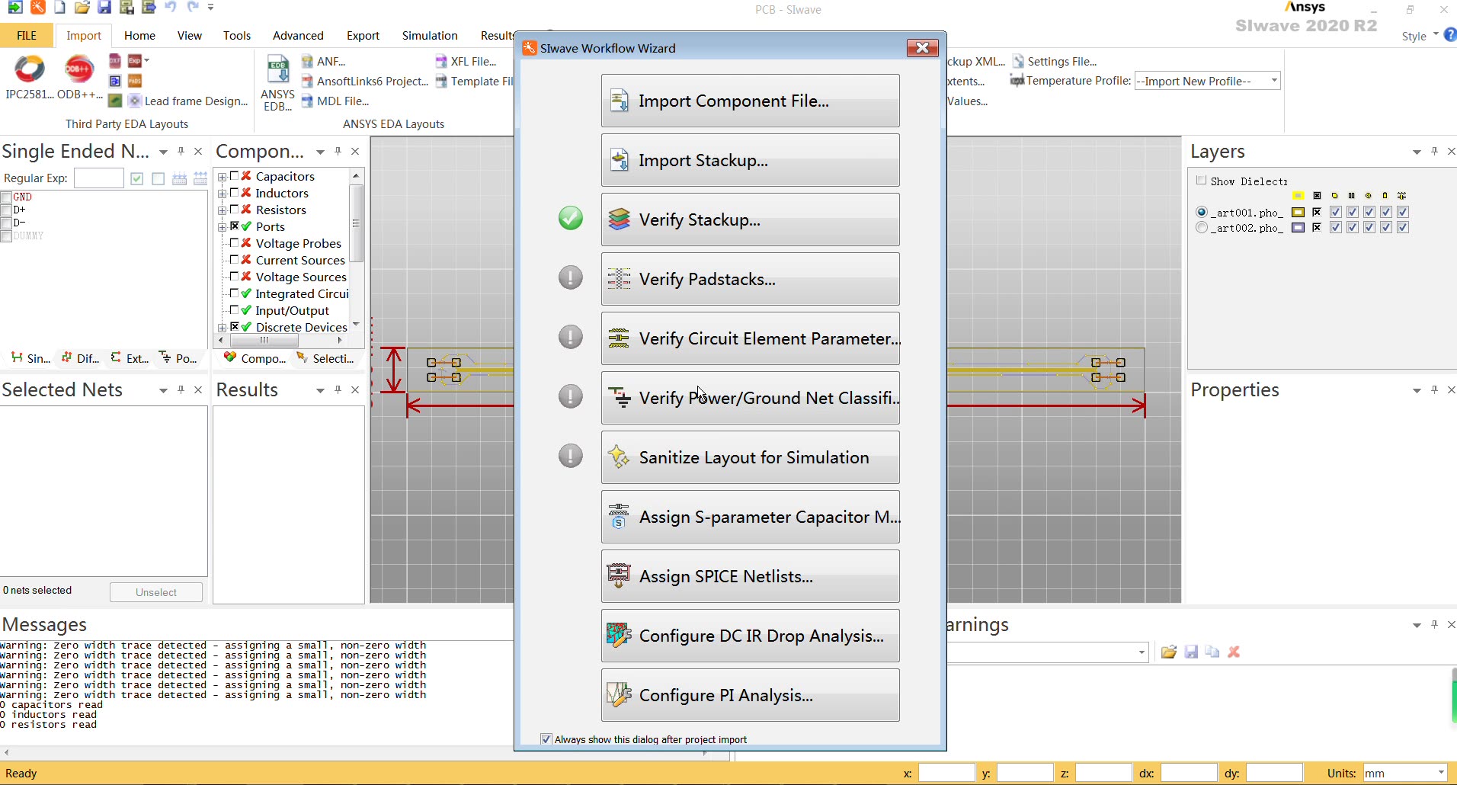1457x785 pixels.
Task: Click the red X delete icon in Warnings panel
Action: coord(1234,652)
